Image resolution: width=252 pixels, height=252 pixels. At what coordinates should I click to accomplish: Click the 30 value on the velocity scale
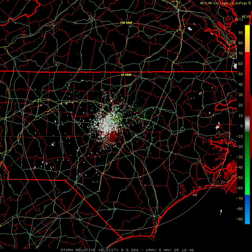(241, 95)
